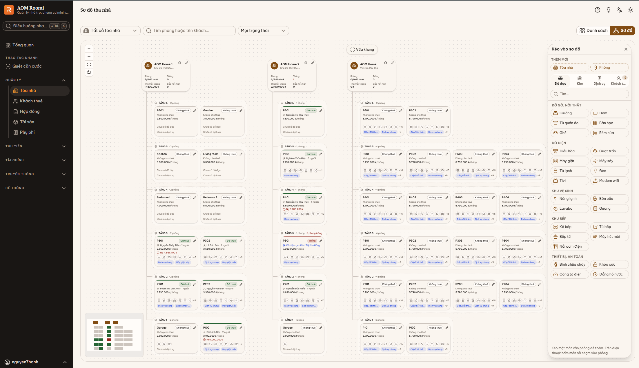The image size is (639, 368).
Task: Edit room P601 in AOM Home 2
Action: click(x=321, y=110)
